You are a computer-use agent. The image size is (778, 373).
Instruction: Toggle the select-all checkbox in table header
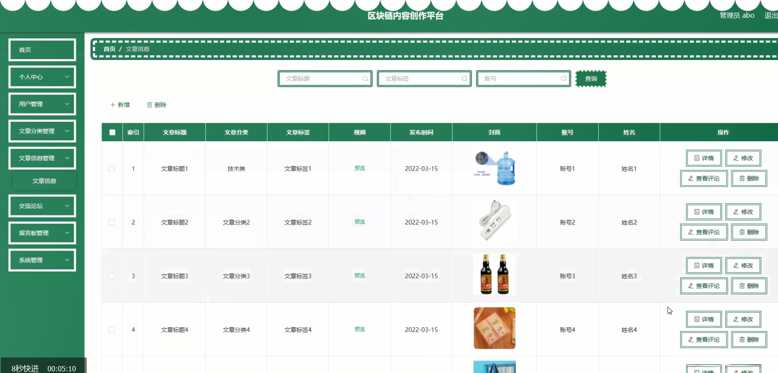pos(112,133)
